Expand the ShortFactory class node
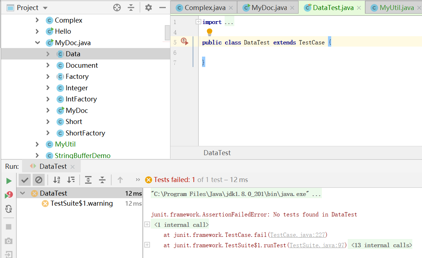This screenshot has height=258, width=422. point(48,133)
